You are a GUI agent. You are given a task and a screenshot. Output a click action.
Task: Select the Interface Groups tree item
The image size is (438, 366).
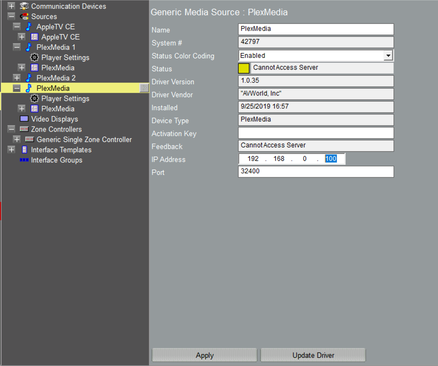tap(57, 160)
